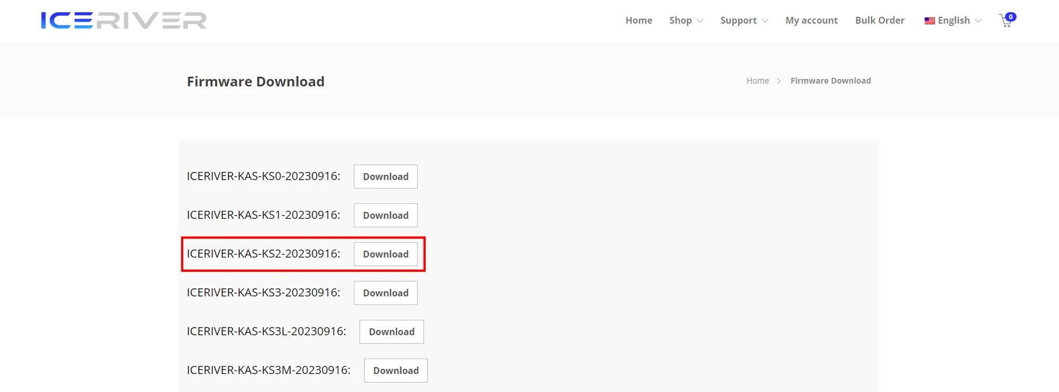Open the Bulk Order page
The height and width of the screenshot is (392, 1059).
tap(879, 21)
